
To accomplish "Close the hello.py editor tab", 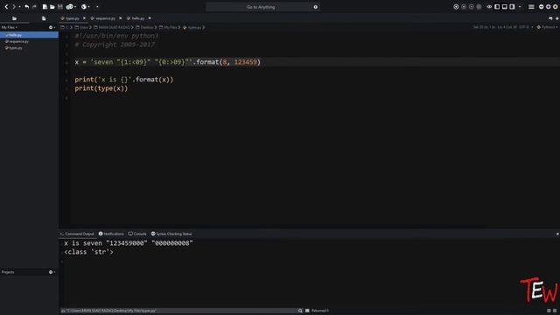I will pyautogui.click(x=150, y=18).
